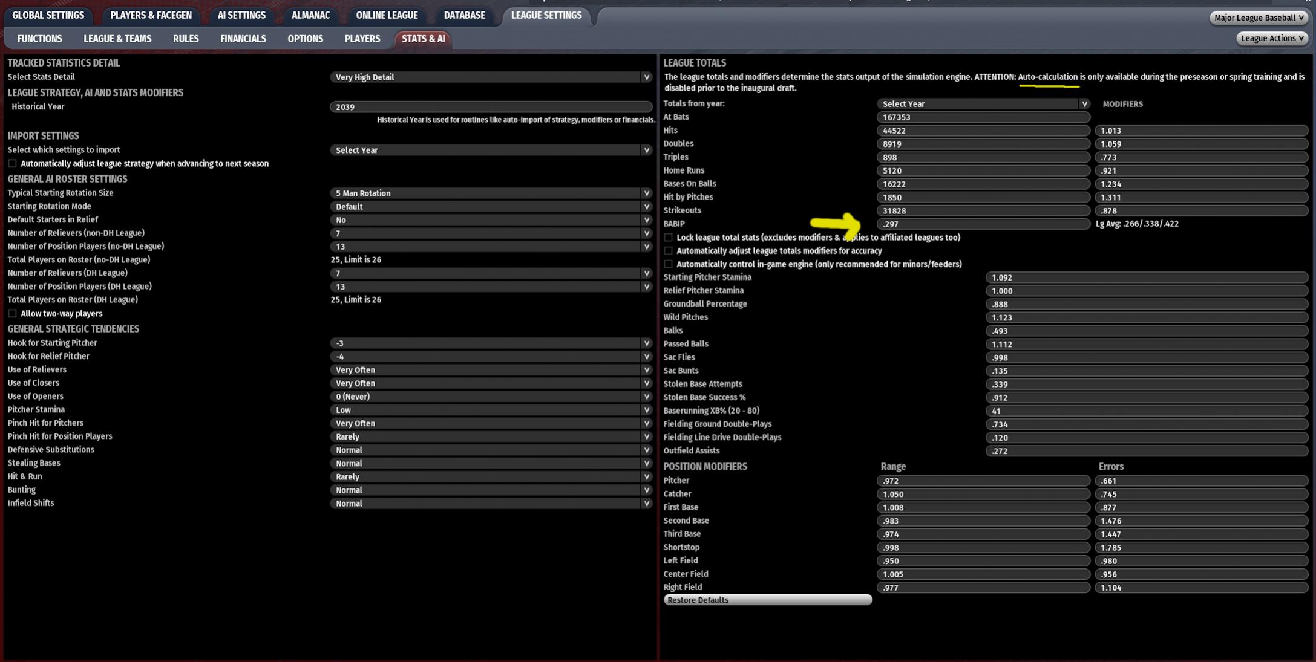1316x662 pixels.
Task: Go to the Almanac tab
Action: click(310, 15)
